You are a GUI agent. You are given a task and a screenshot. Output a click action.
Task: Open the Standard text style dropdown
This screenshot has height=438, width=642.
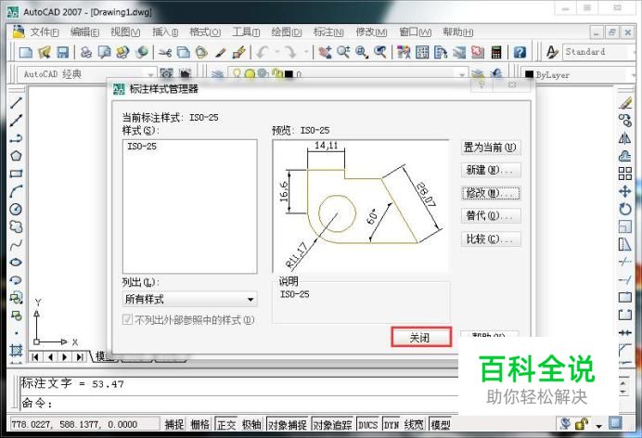[635, 52]
